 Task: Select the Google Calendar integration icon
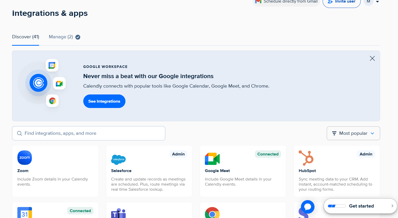25,212
